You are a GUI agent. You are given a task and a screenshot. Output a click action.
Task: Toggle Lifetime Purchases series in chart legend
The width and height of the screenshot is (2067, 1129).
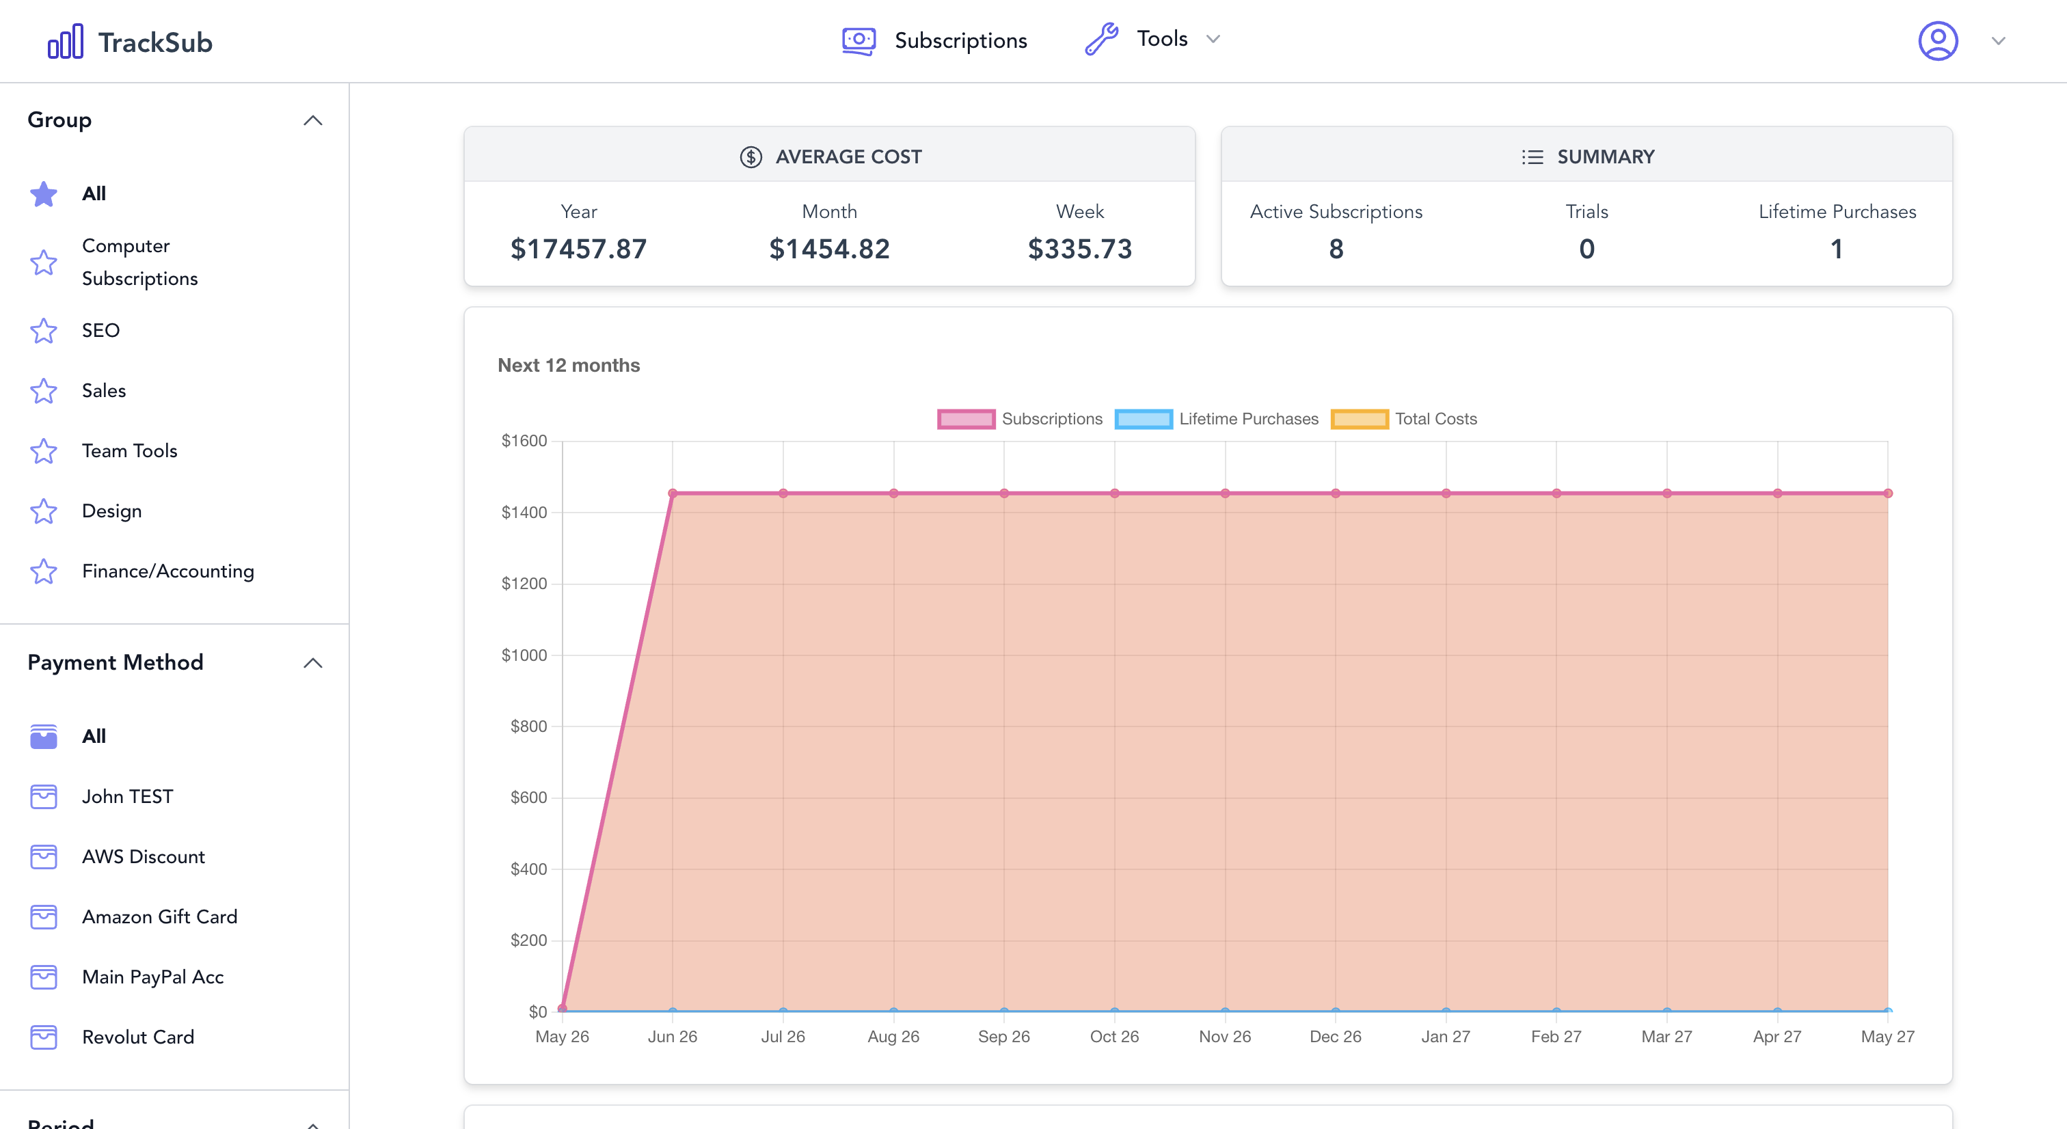click(1215, 419)
